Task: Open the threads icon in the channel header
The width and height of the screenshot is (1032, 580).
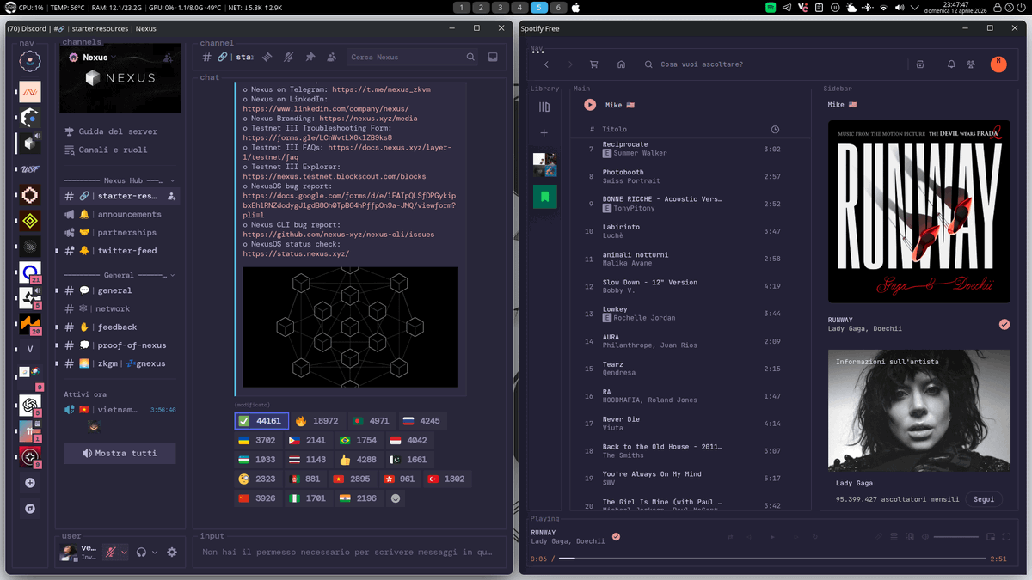Action: pyautogui.click(x=267, y=56)
